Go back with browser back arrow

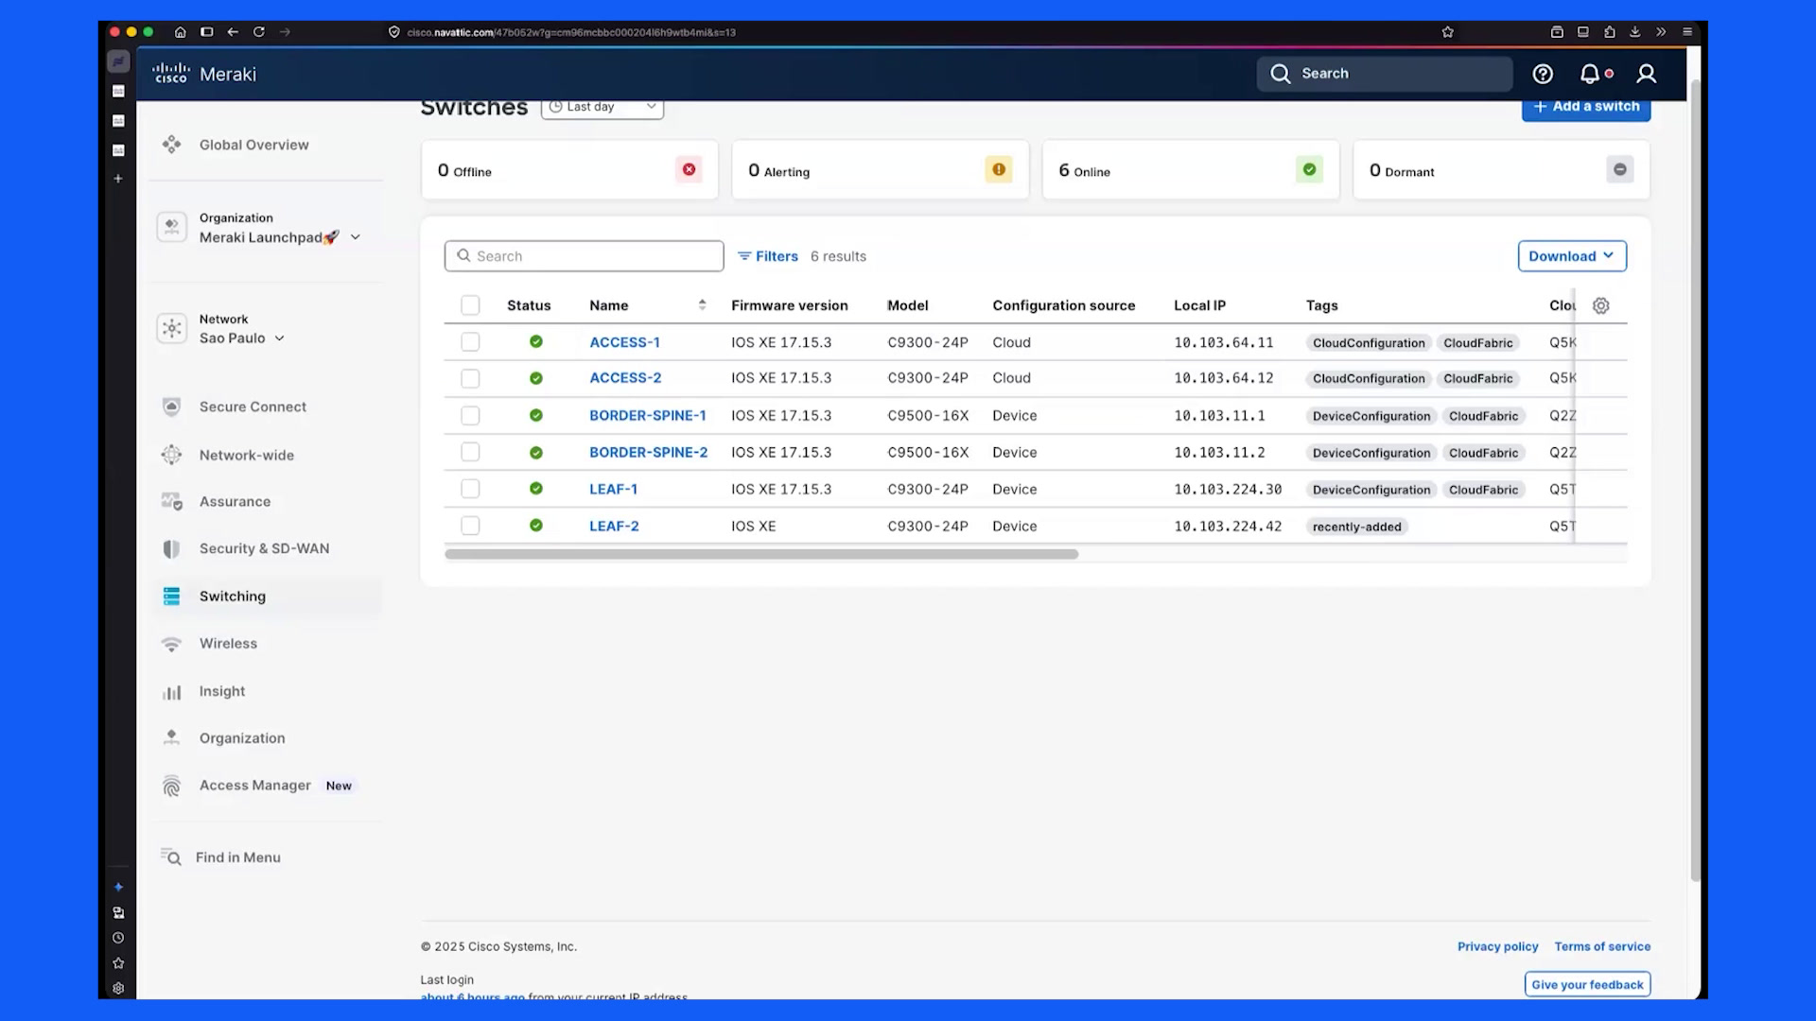233,32
